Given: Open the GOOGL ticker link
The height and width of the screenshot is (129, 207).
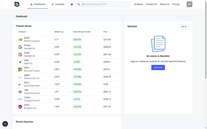Looking at the screenshot, I should [x=27, y=45].
